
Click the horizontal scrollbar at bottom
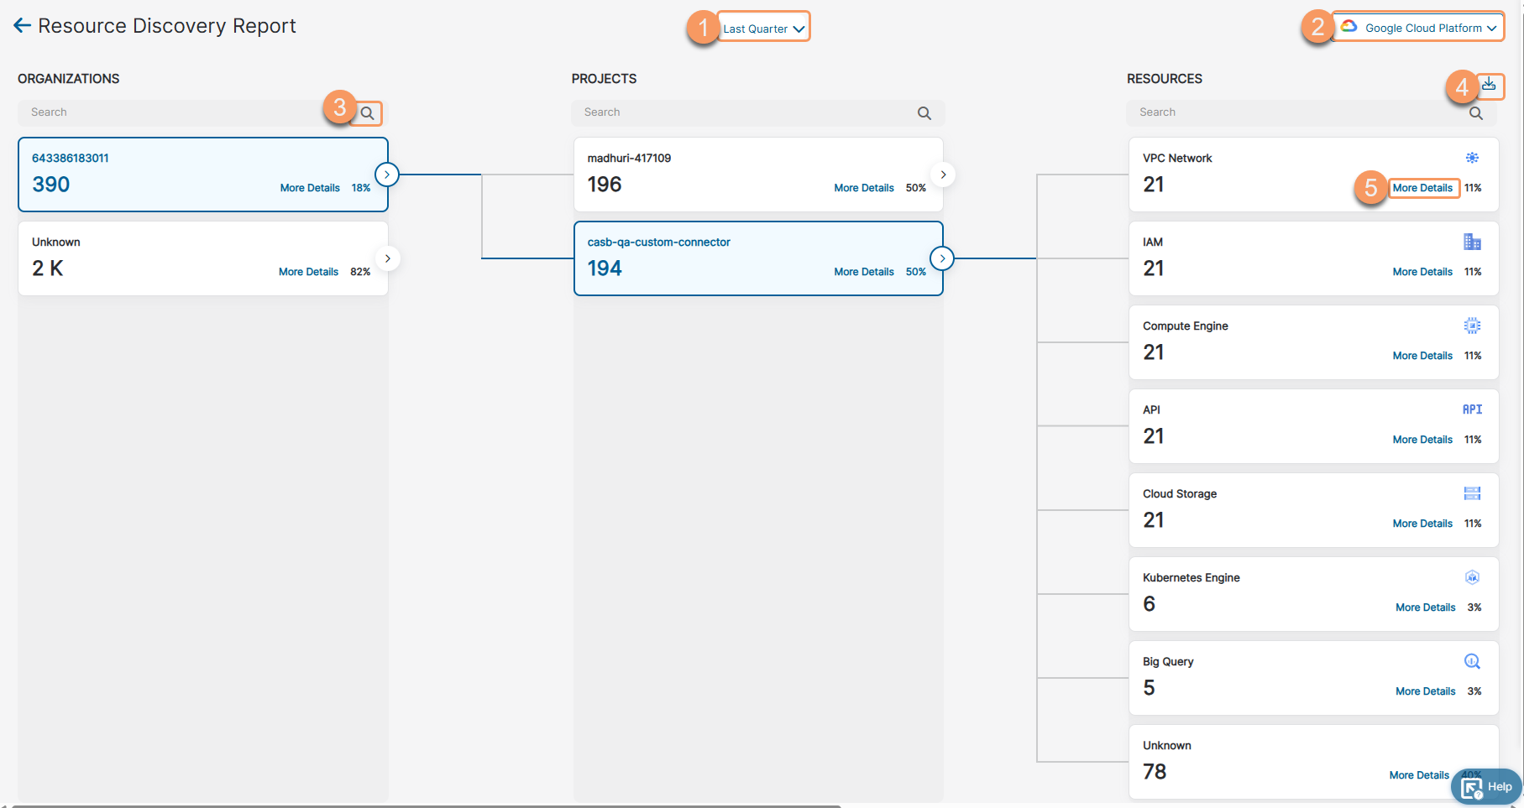pyautogui.click(x=426, y=805)
